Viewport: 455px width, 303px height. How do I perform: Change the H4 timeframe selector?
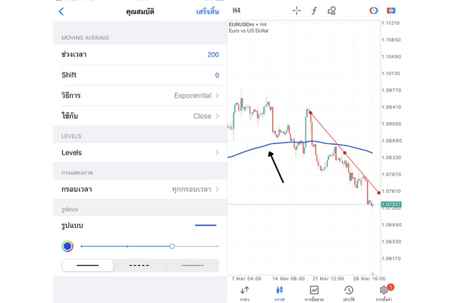coord(237,11)
